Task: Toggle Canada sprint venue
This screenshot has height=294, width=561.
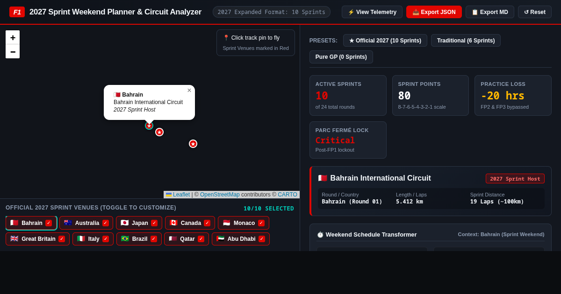Action: (x=190, y=223)
